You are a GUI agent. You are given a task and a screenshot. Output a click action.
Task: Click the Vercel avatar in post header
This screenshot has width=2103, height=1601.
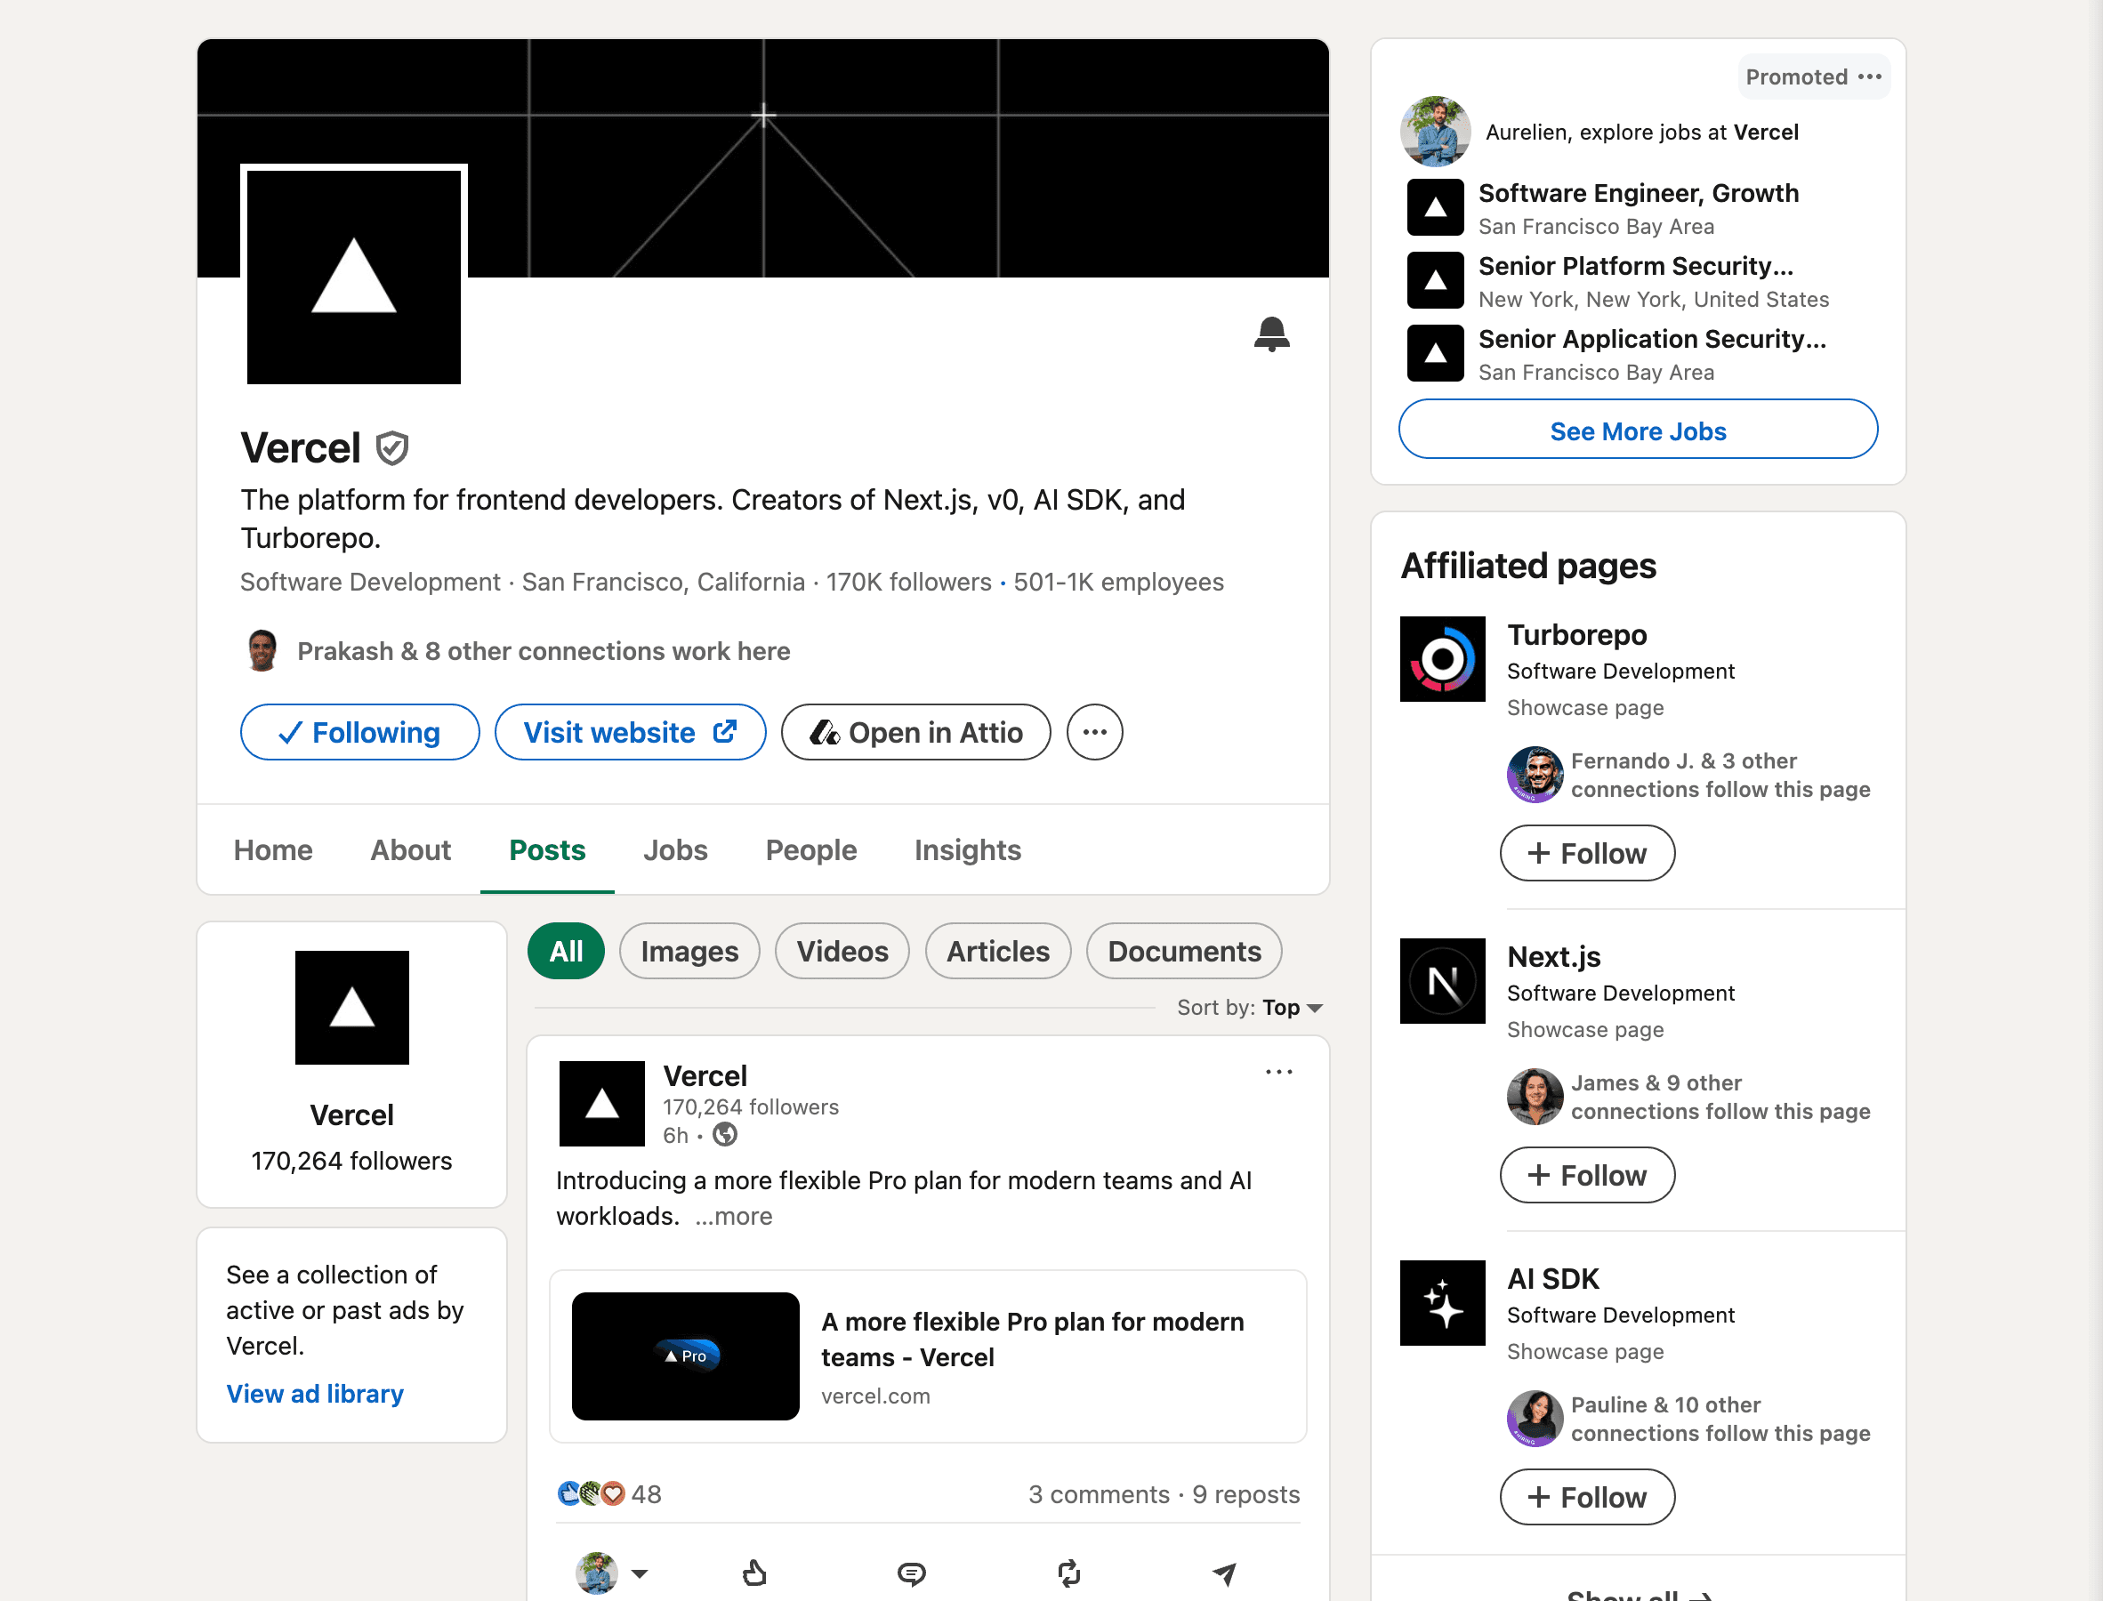tap(601, 1104)
